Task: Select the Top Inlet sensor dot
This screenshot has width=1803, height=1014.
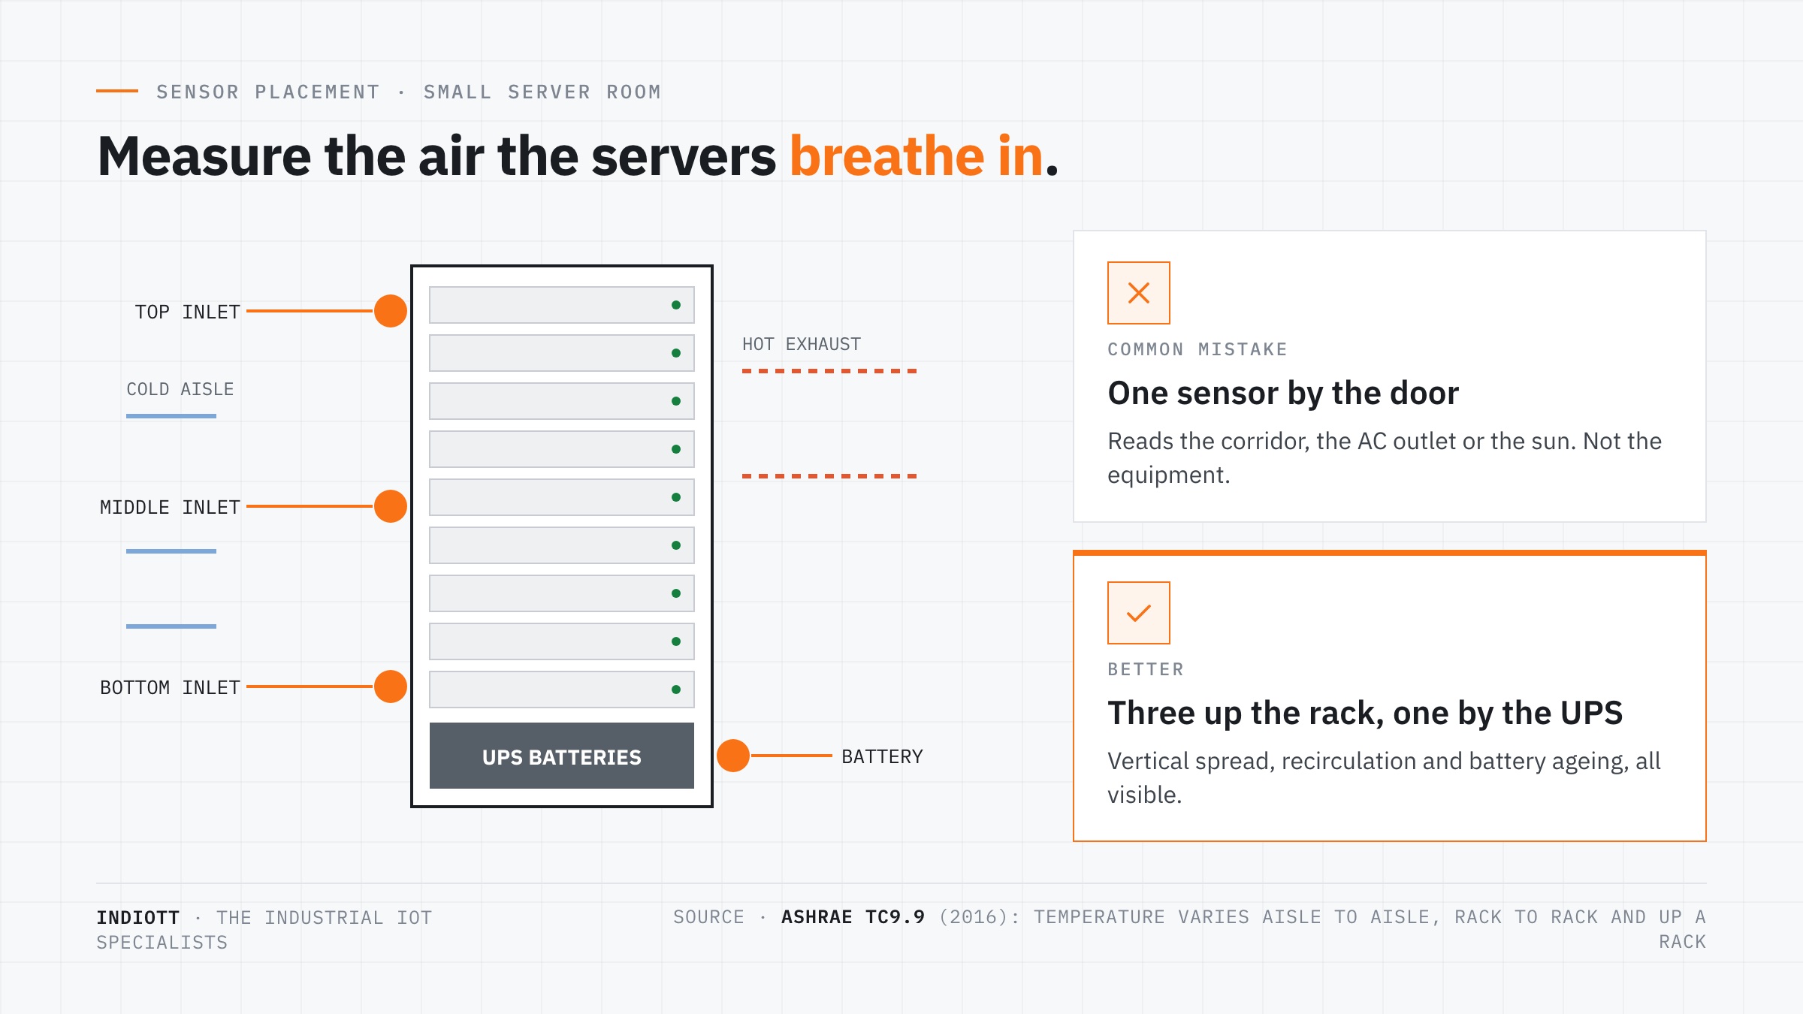Action: [x=391, y=311]
